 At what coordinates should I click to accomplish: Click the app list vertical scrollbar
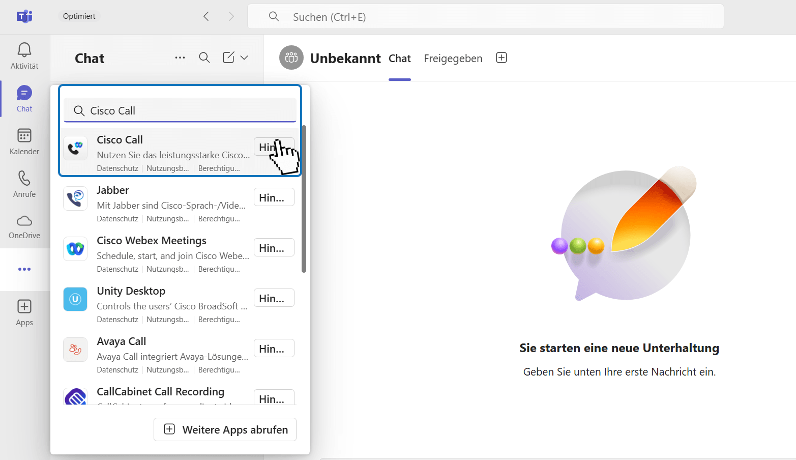coord(304,198)
